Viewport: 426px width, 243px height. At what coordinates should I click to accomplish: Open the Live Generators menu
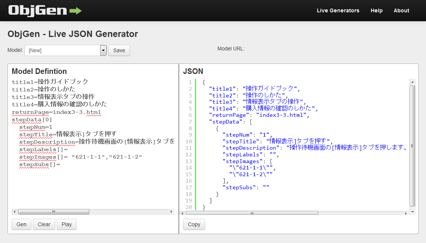pyautogui.click(x=338, y=10)
